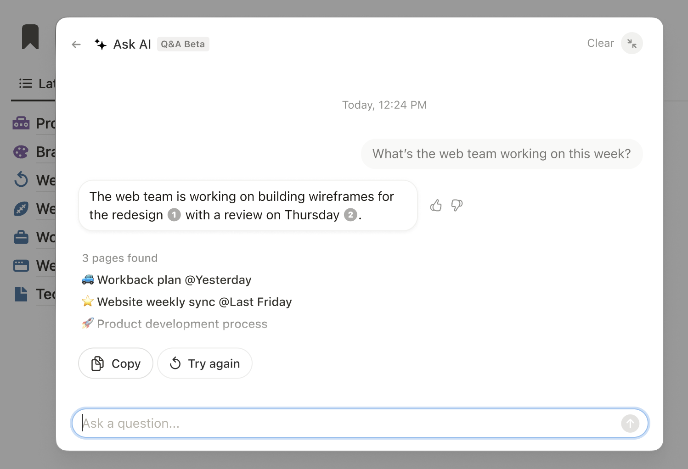The height and width of the screenshot is (469, 688).
Task: Click the boombox icon in the page list
Action: tap(21, 123)
